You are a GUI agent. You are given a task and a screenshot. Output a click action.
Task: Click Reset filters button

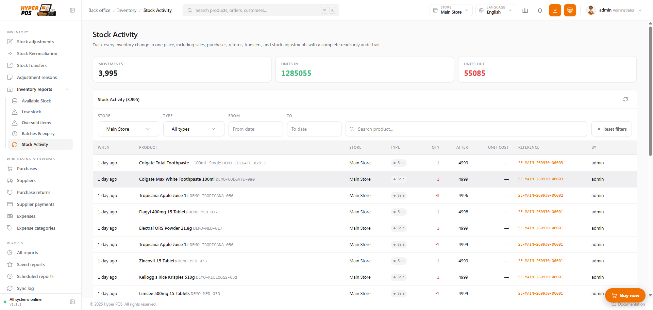[612, 129]
